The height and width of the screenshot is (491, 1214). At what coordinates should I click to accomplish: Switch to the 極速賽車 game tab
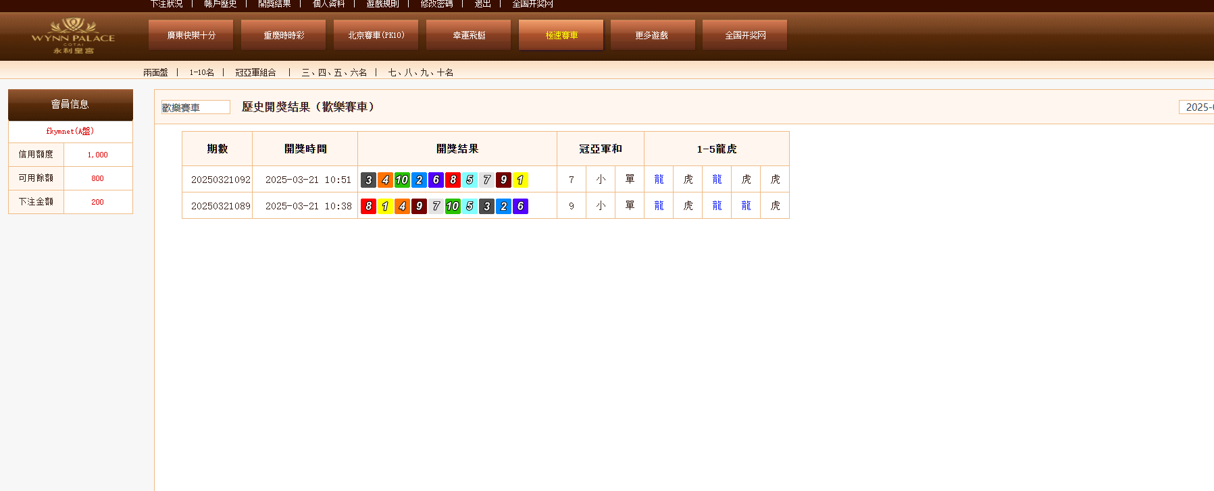pos(561,35)
